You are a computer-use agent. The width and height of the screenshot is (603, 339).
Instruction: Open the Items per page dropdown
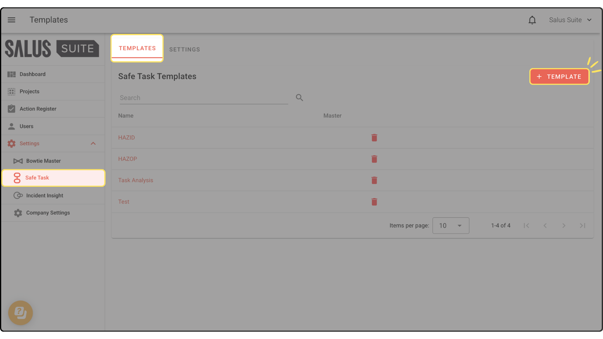[x=451, y=226]
